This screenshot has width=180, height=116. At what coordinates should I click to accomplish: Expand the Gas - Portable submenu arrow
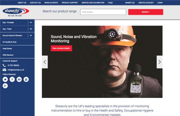31,23
